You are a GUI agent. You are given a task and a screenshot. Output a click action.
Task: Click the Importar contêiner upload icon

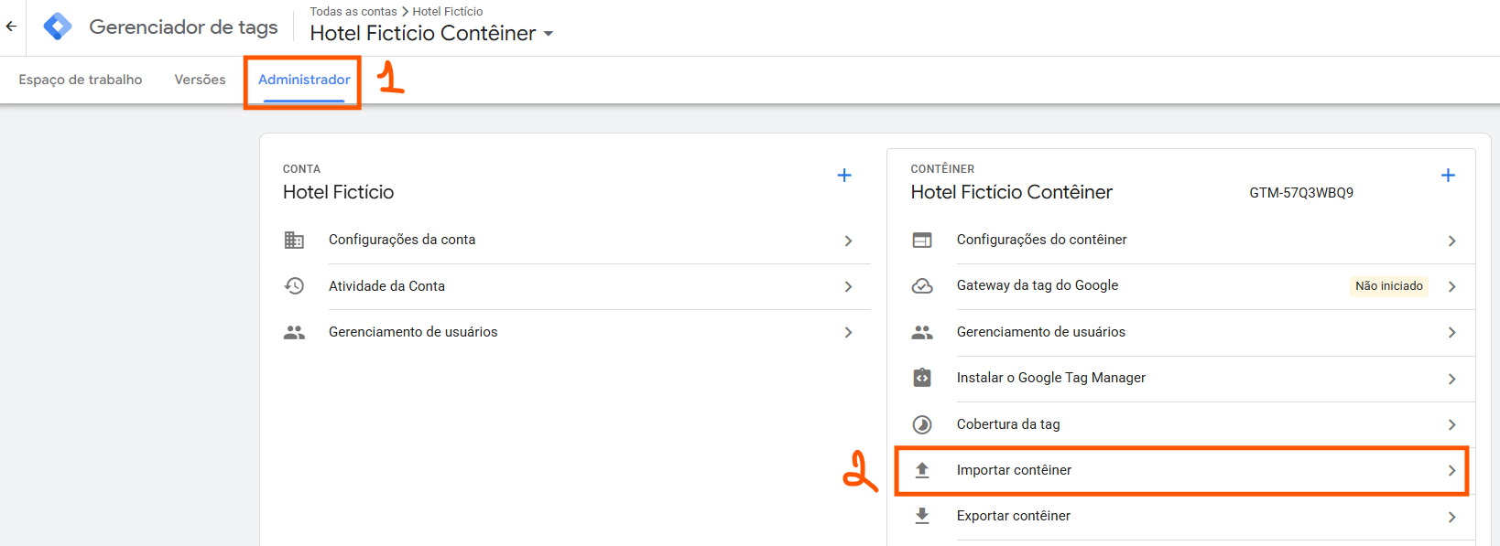922,470
